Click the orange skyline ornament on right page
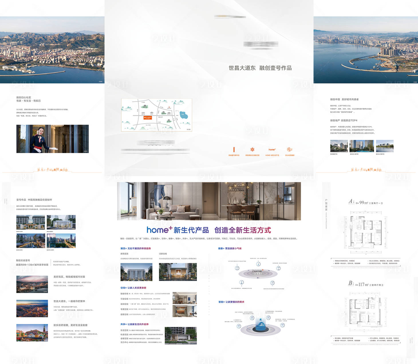Image resolution: width=418 pixels, height=364 pixels. click(366, 170)
